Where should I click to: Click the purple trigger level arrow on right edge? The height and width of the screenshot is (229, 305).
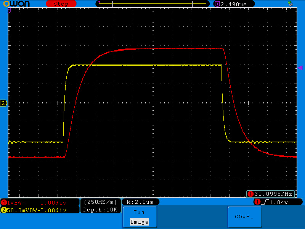tap(300, 68)
